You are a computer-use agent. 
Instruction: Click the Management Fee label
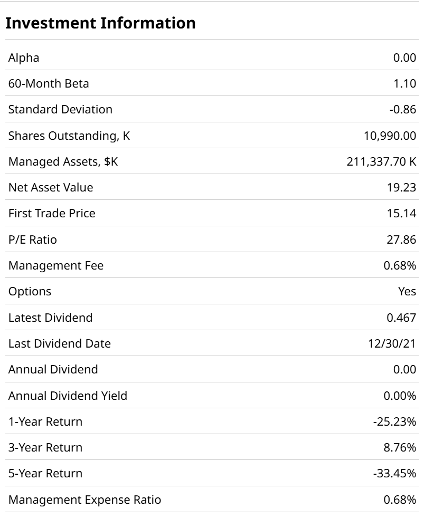pyautogui.click(x=56, y=266)
